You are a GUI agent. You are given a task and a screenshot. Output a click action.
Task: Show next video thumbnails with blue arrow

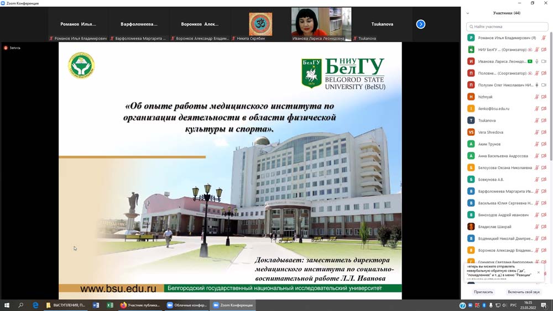(420, 24)
